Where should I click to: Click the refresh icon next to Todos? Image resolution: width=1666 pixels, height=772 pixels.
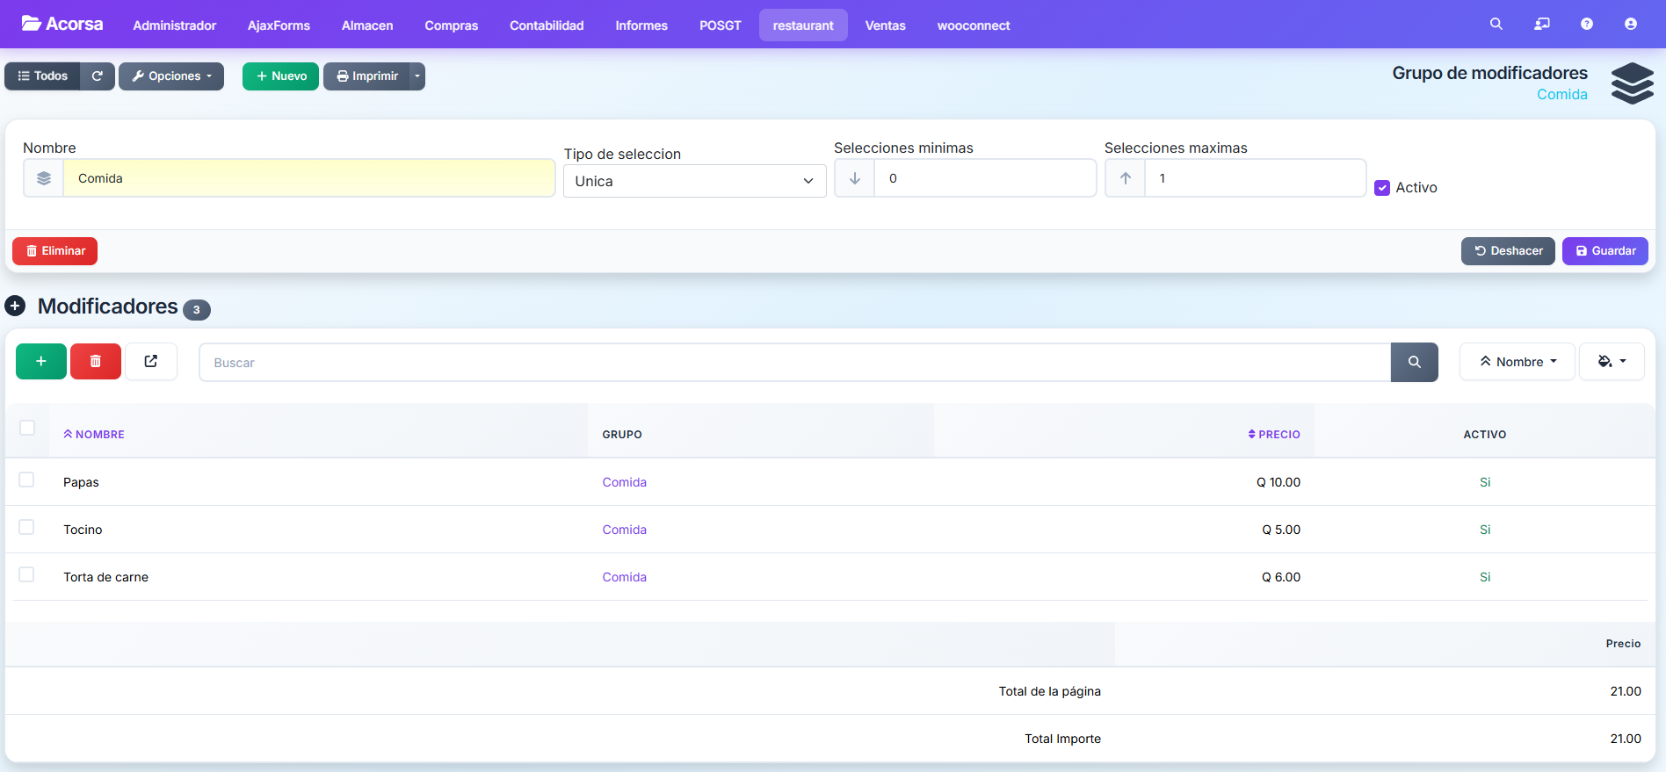coord(98,76)
